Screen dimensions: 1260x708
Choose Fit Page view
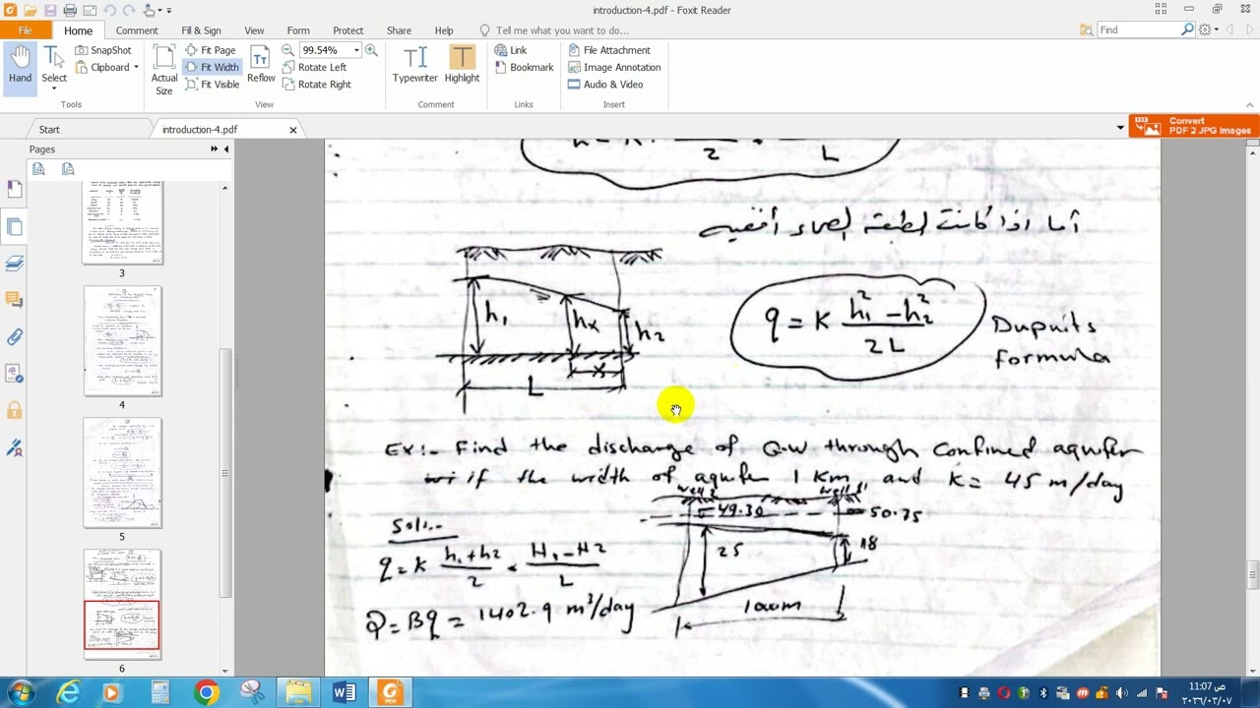click(211, 50)
